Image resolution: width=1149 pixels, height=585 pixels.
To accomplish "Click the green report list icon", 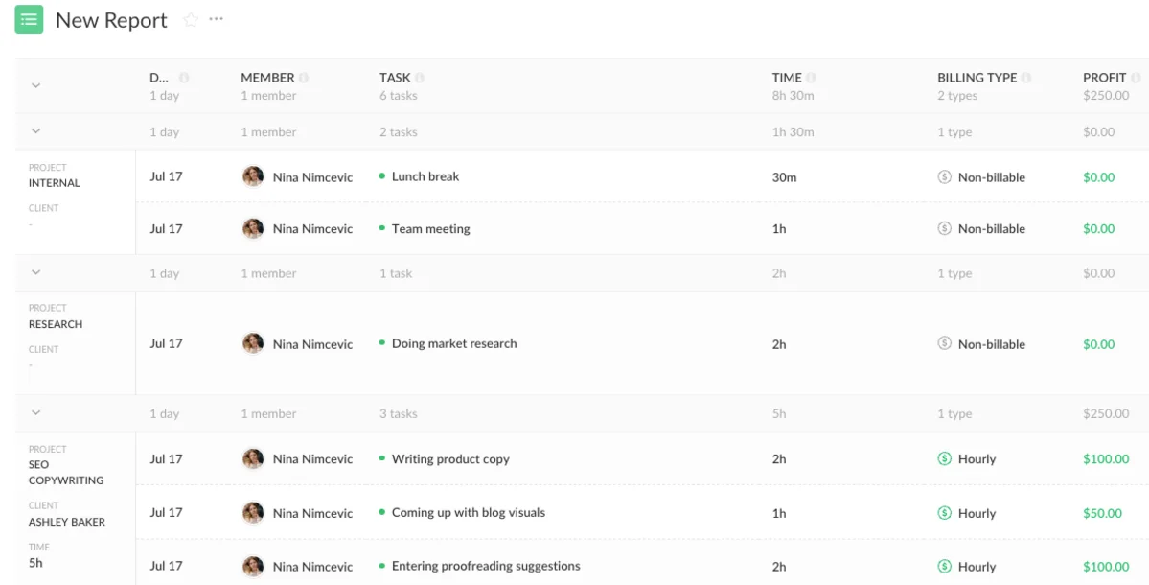I will pyautogui.click(x=30, y=20).
